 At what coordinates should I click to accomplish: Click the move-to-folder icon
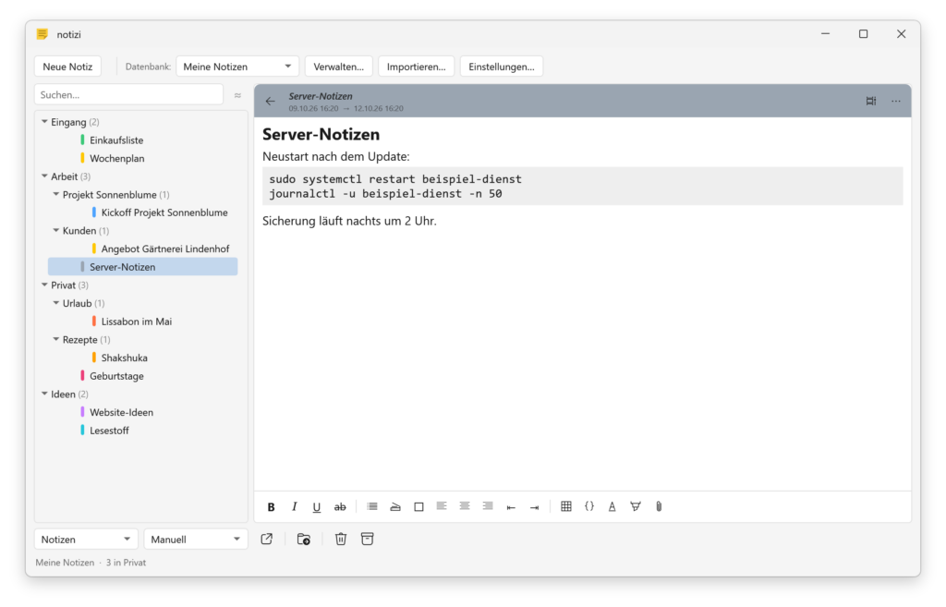coord(303,539)
